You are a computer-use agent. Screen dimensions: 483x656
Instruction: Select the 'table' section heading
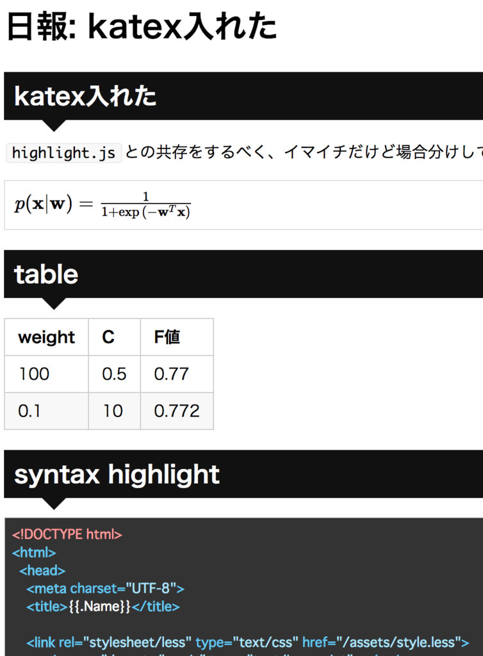click(46, 274)
